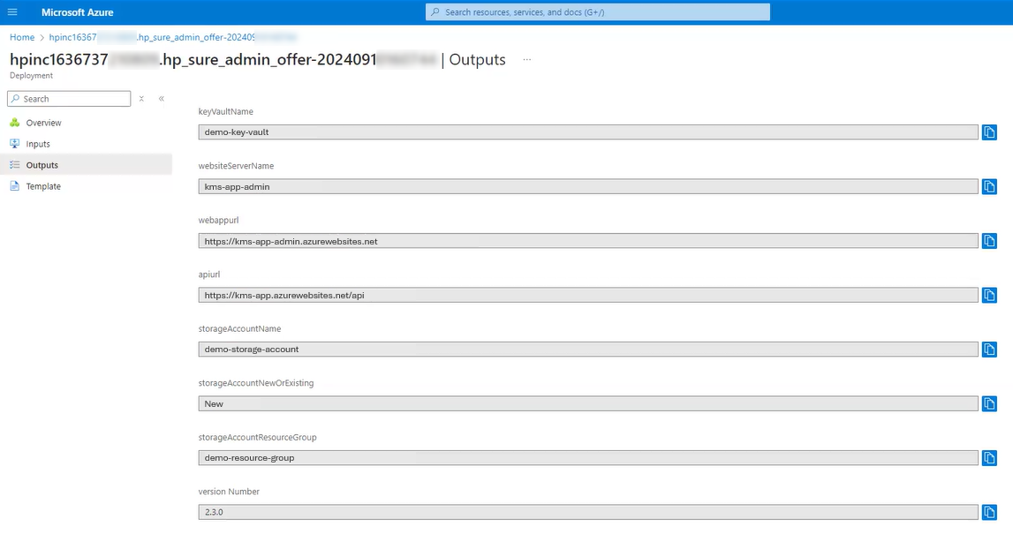This screenshot has width=1013, height=534.
Task: Switch to the Inputs section
Action: [x=39, y=143]
